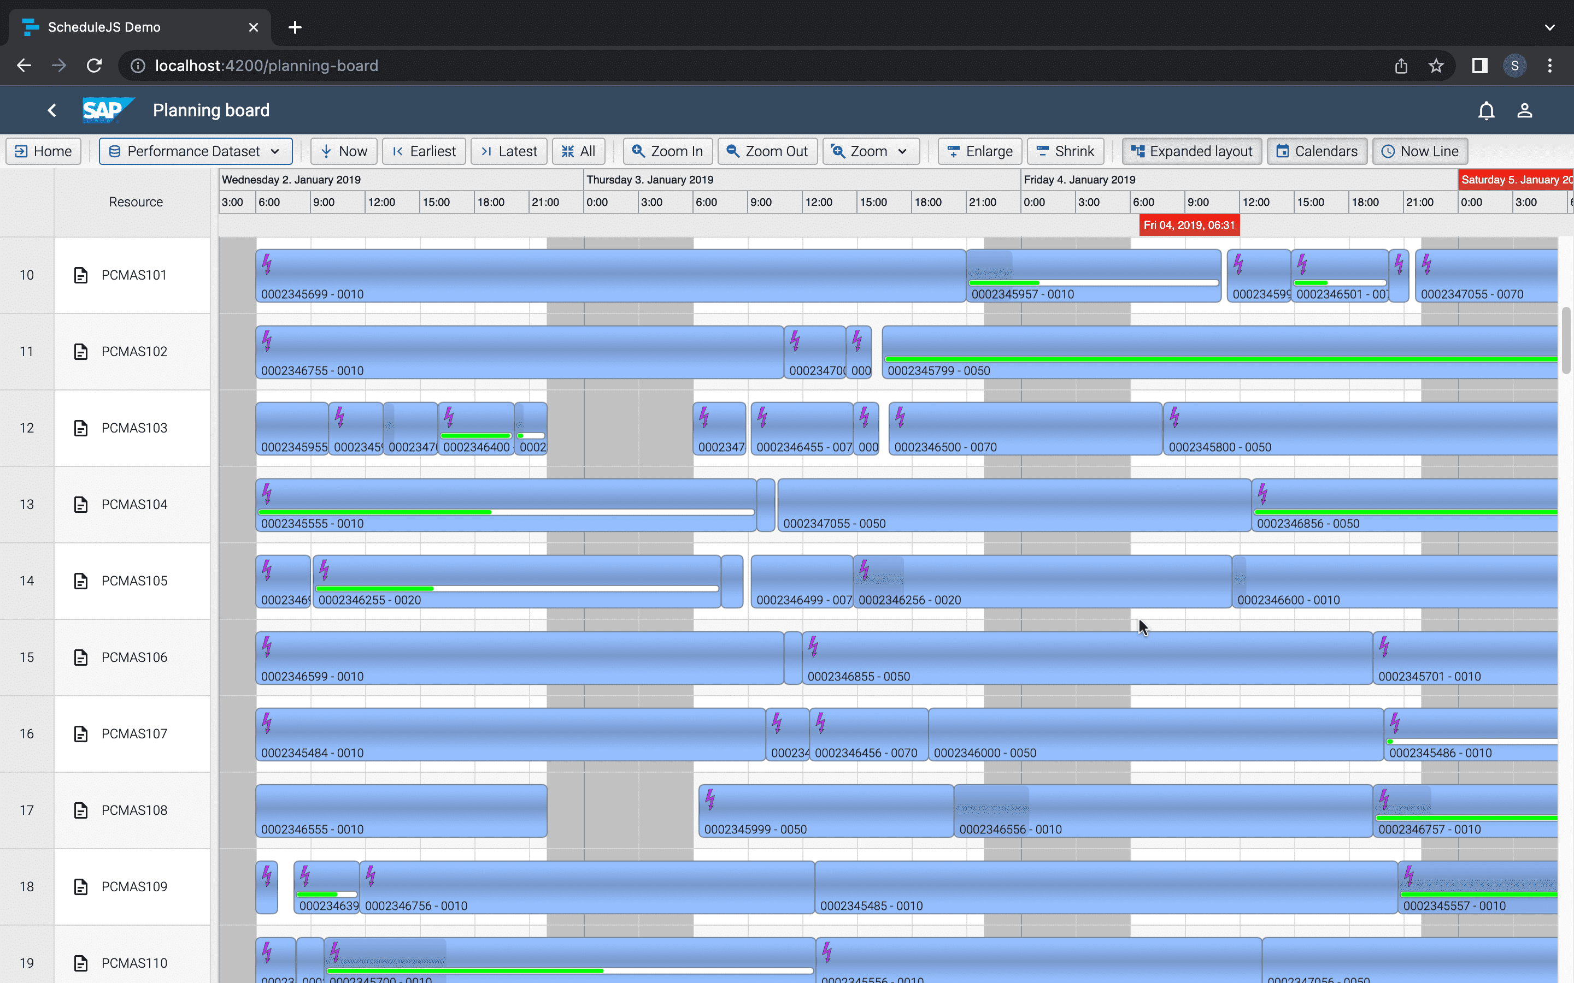Open the document icon beside PCMAS101
Image resolution: width=1574 pixels, height=983 pixels.
tap(81, 275)
